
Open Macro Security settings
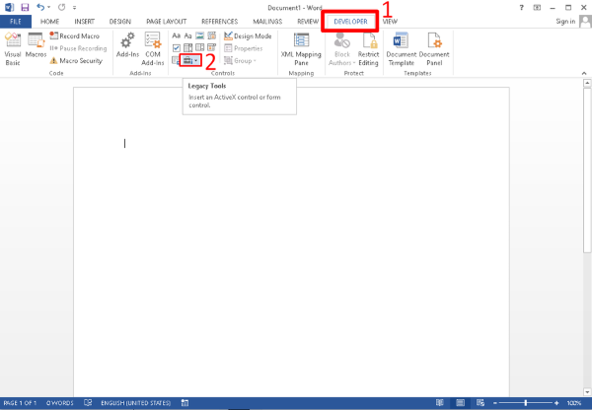pyautogui.click(x=77, y=60)
